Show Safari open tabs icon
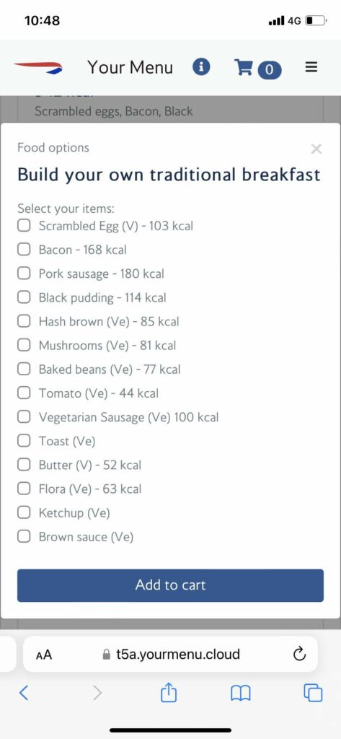The image size is (341, 739). pos(313,693)
